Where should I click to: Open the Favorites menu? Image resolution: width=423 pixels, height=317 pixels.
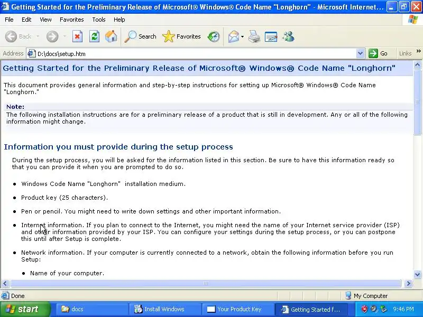pos(72,20)
